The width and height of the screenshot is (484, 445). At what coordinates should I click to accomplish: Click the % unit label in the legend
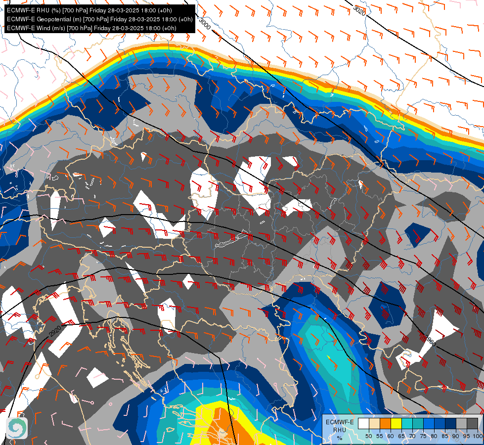coord(340,438)
